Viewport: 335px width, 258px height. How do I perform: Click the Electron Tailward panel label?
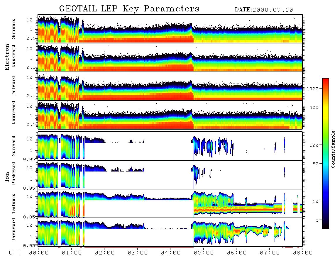[x=13, y=86]
